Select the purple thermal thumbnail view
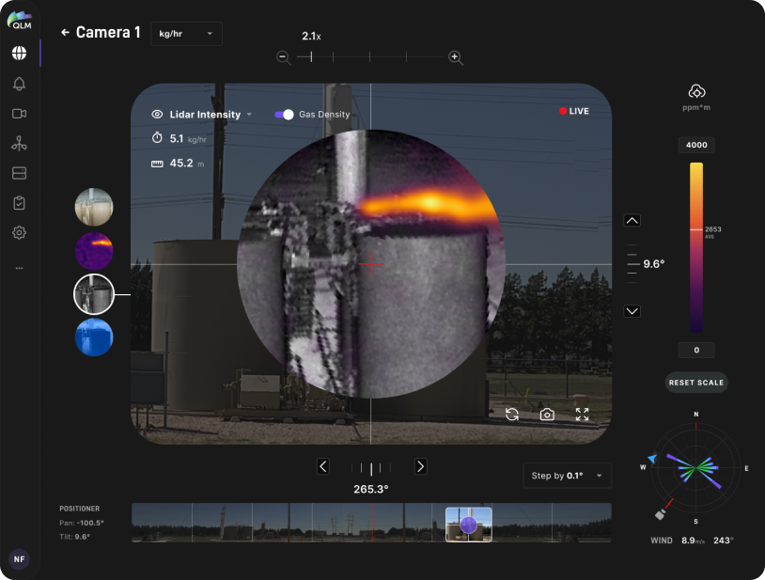 [x=94, y=251]
